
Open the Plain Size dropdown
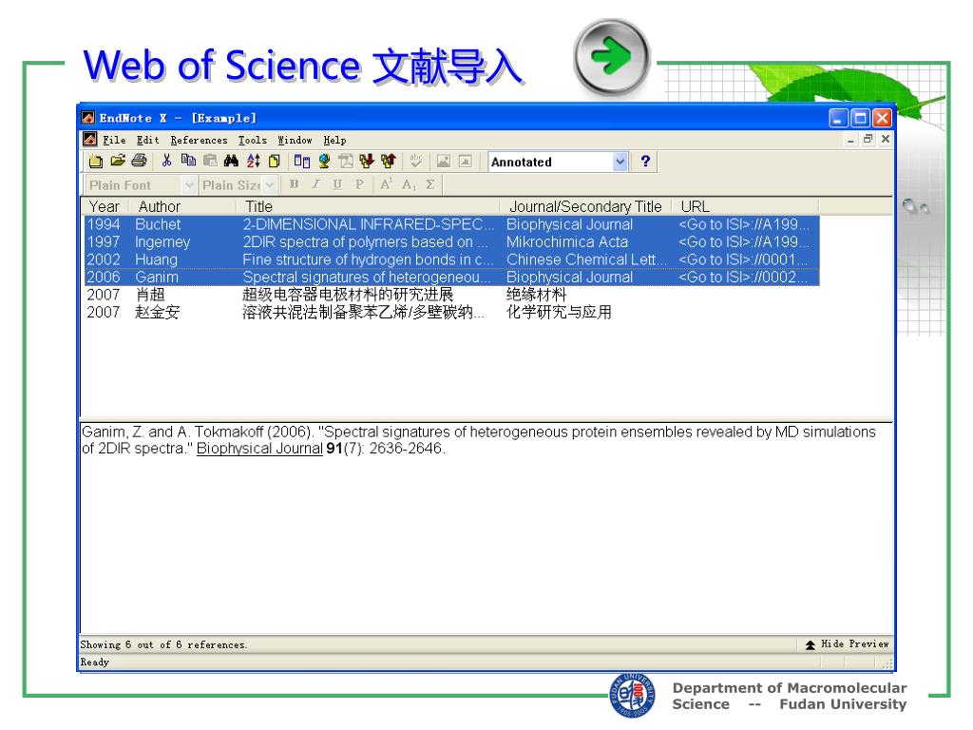(269, 185)
